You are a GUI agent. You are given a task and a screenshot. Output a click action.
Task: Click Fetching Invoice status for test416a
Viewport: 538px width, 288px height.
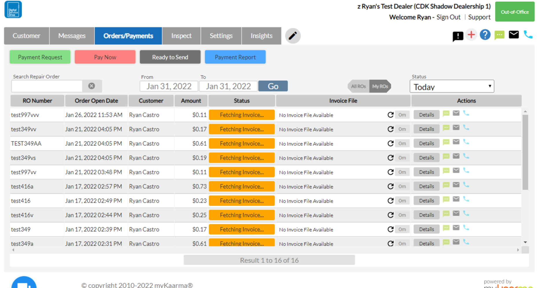click(242, 186)
